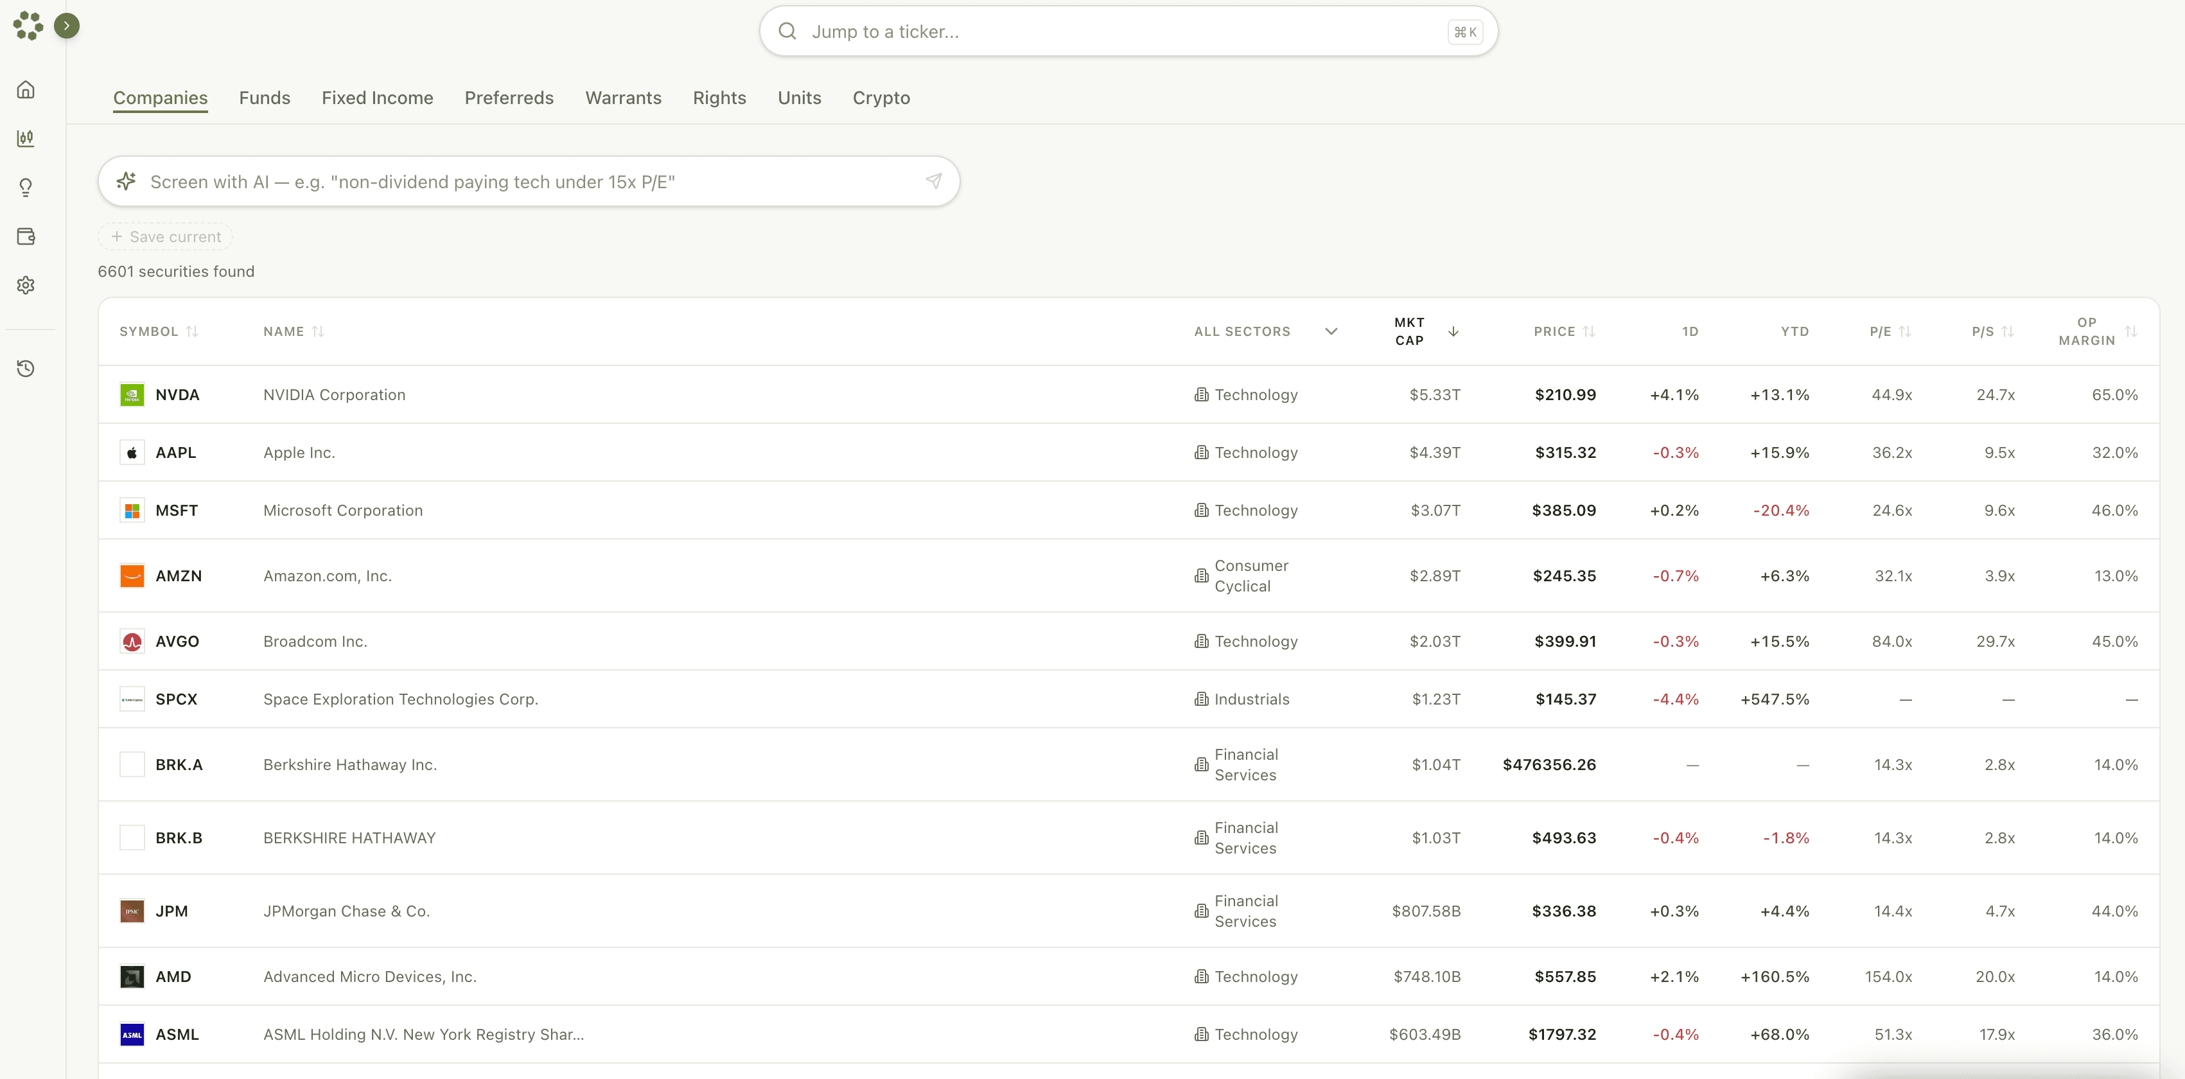Image resolution: width=2185 pixels, height=1079 pixels.
Task: Open the history clock icon
Action: point(26,368)
